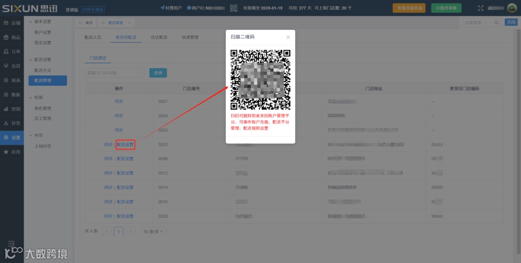
Task: Open the 数据 sidebar icon
Action: coord(6,95)
